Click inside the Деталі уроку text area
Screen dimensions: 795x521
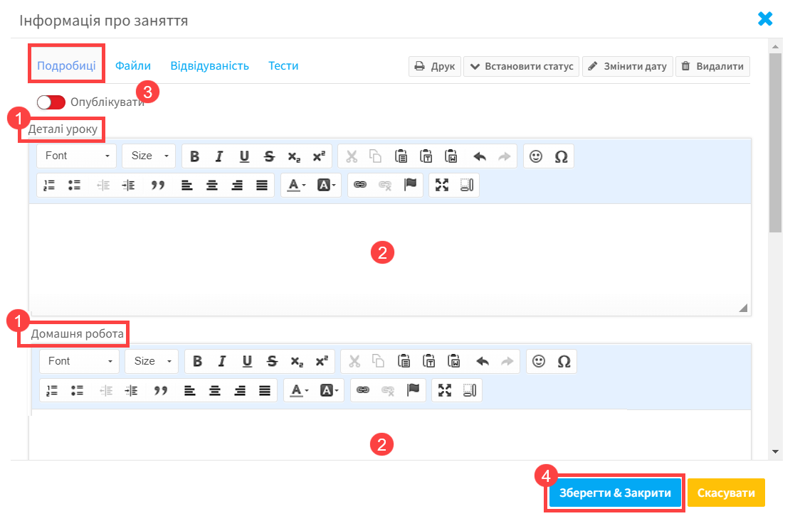(389, 259)
